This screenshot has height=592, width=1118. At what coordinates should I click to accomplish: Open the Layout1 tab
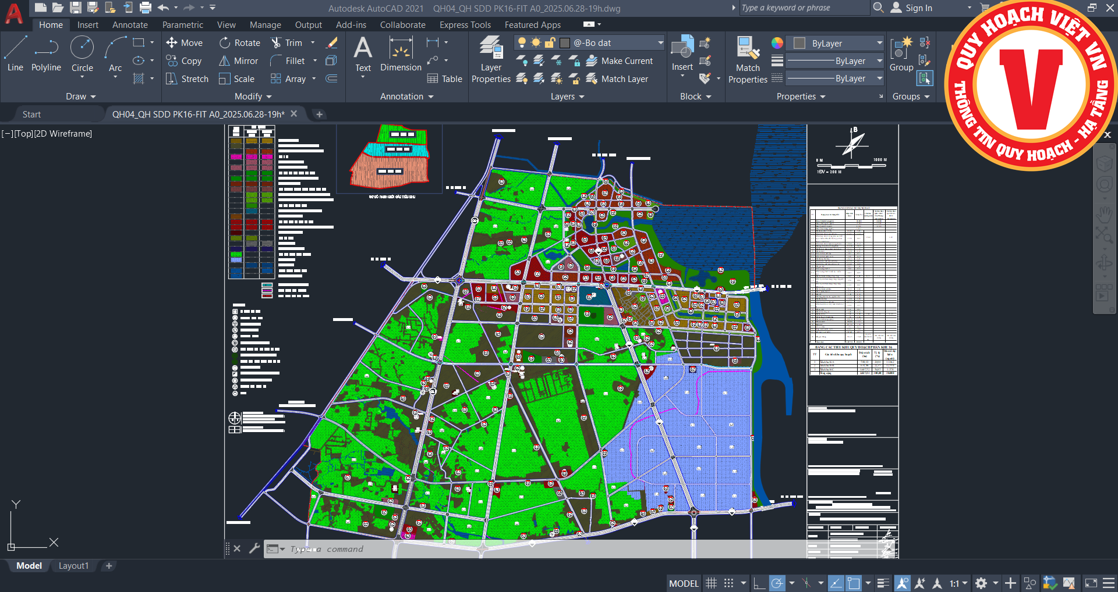[x=73, y=566]
